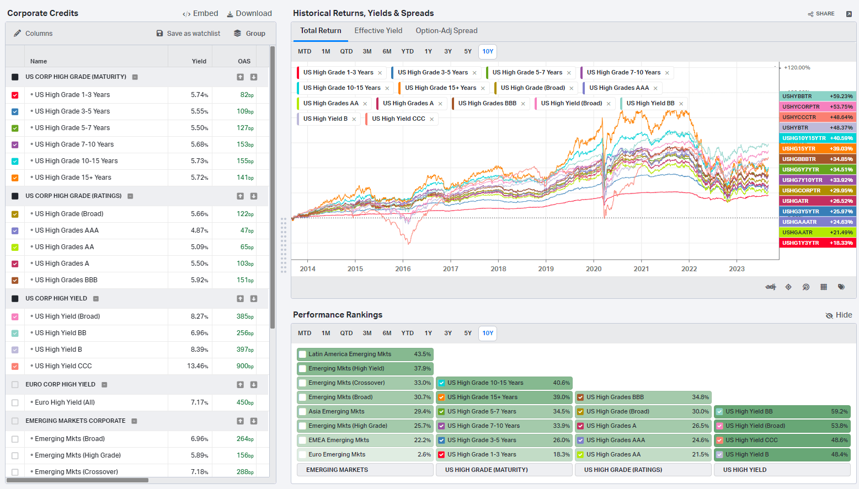Click the chart grid lines icon

[x=824, y=287]
